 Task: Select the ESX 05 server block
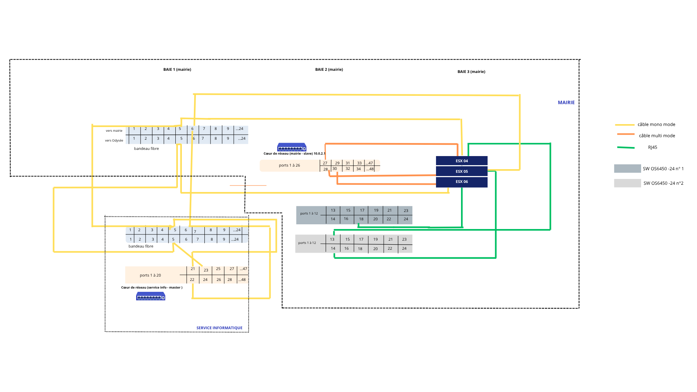coord(461,171)
